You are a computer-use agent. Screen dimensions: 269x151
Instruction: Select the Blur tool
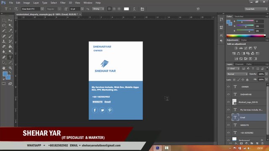[4, 52]
